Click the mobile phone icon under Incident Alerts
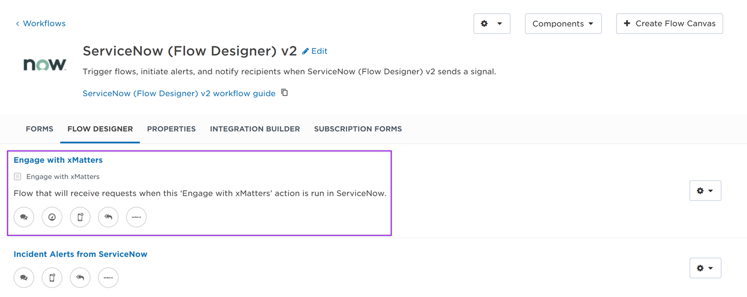The width and height of the screenshot is (747, 297). tap(52, 278)
